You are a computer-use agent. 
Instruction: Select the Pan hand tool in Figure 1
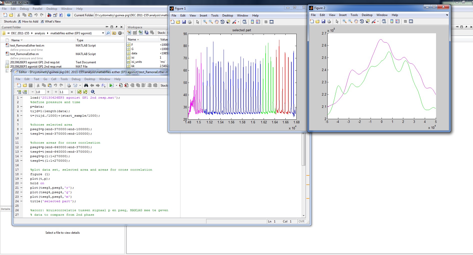217,22
